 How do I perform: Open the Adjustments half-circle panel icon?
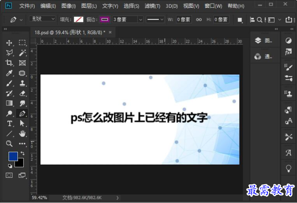[288, 41]
